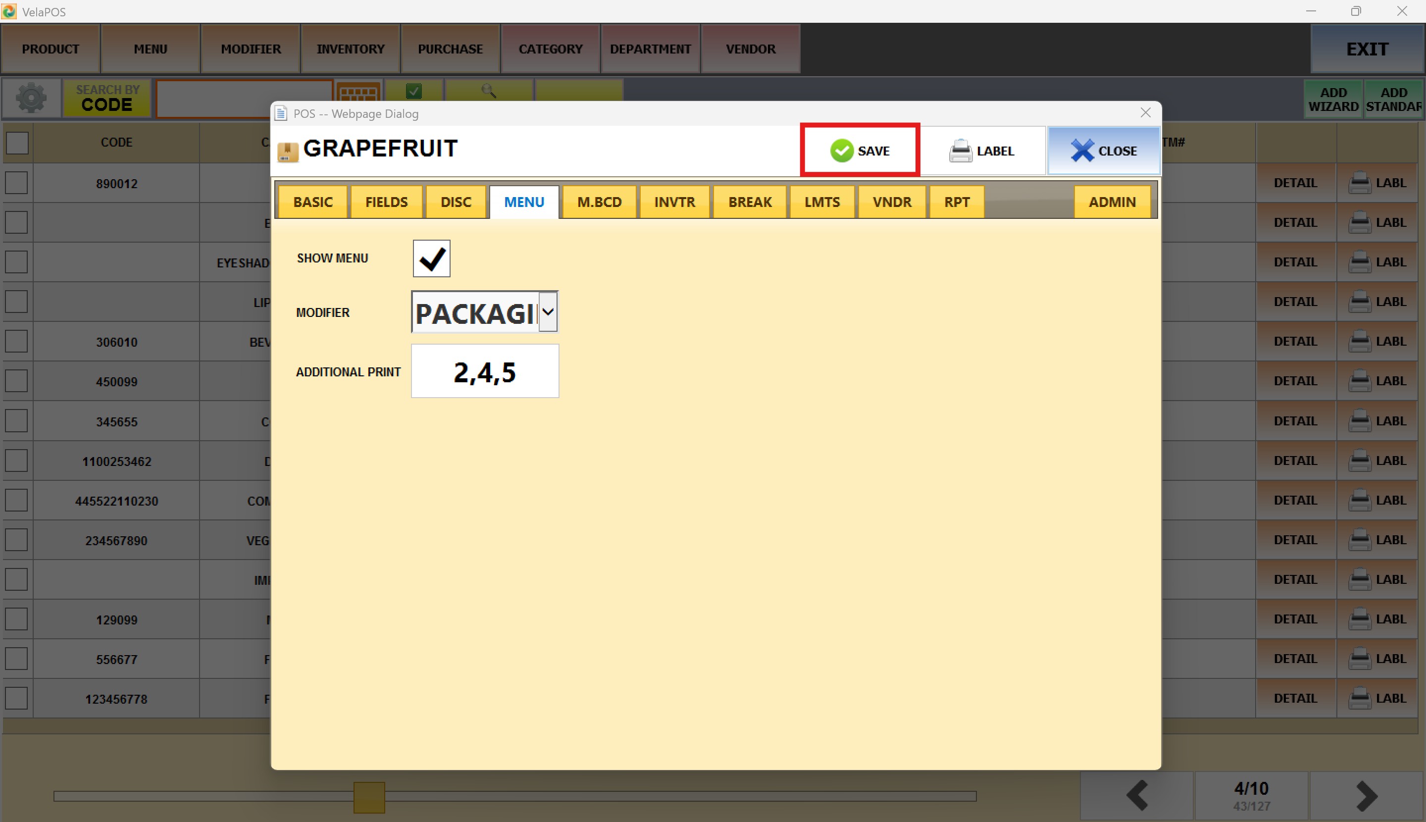The image size is (1426, 822).
Task: Open the ADMIN tab
Action: tap(1111, 202)
